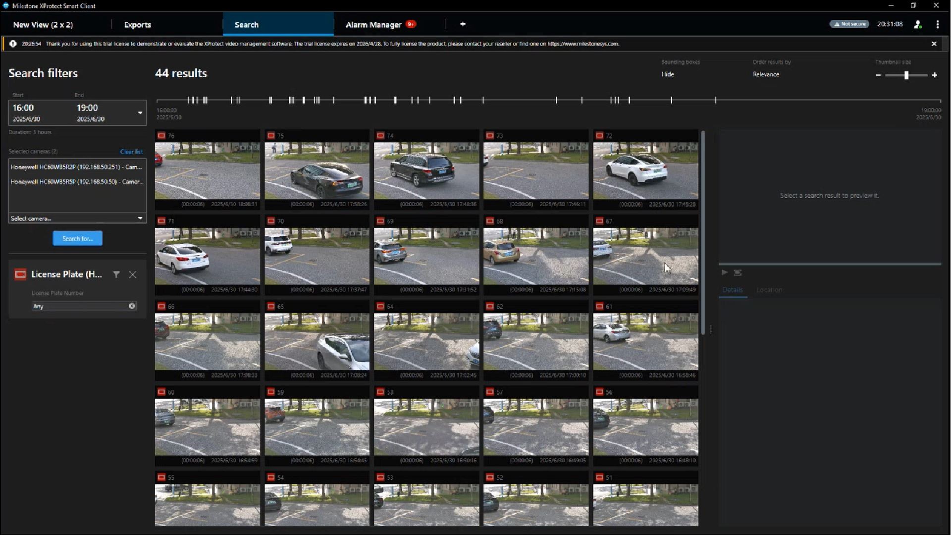Screen dimensions: 951x535
Task: Select search result thumbnail 68
Action: pyautogui.click(x=536, y=256)
